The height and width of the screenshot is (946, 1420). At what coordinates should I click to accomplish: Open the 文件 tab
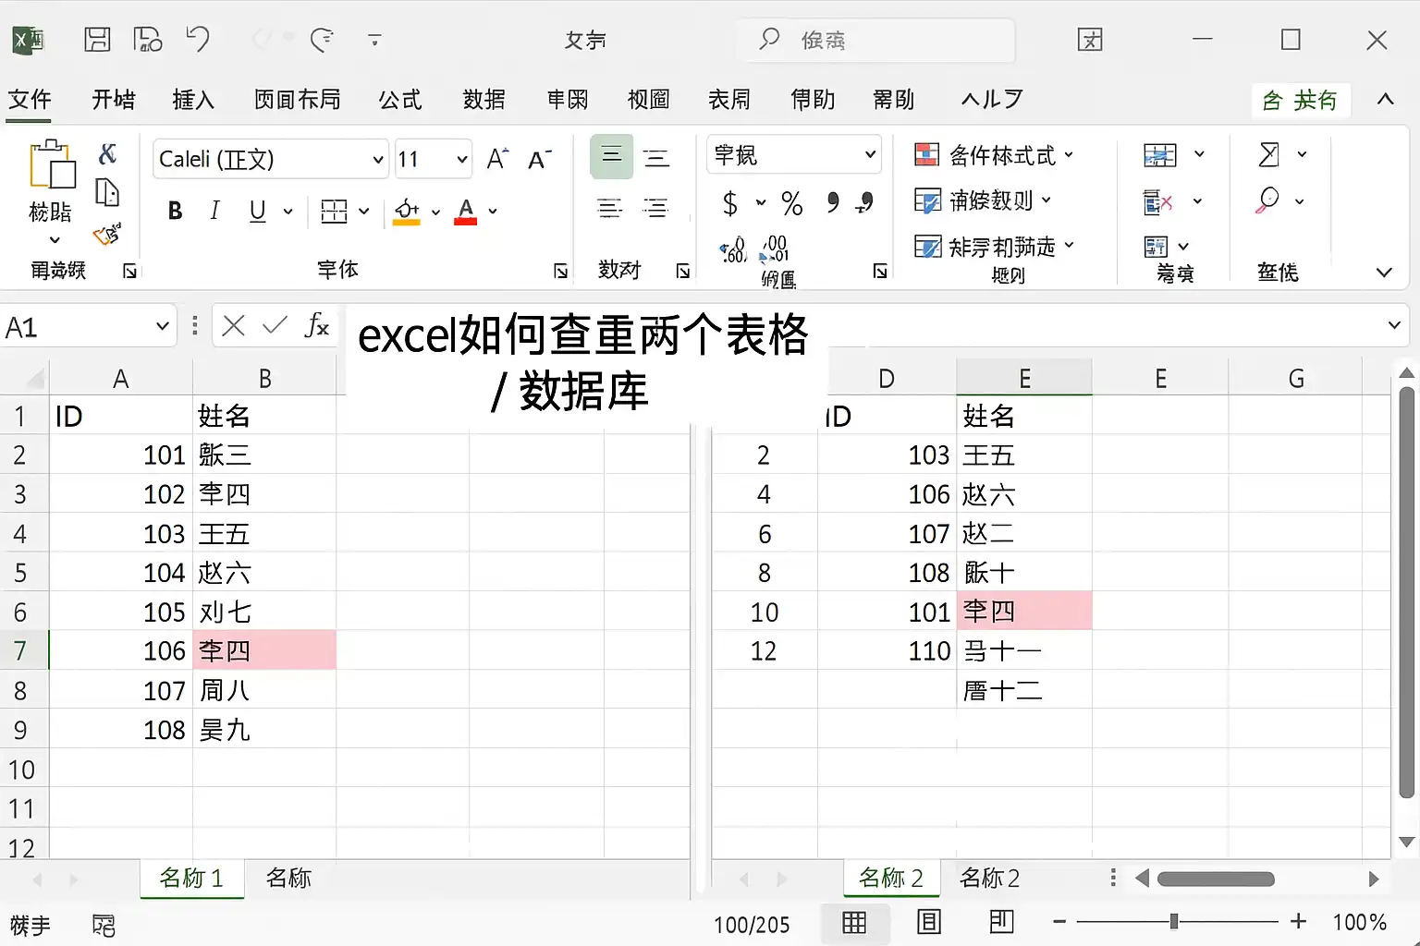pyautogui.click(x=30, y=99)
